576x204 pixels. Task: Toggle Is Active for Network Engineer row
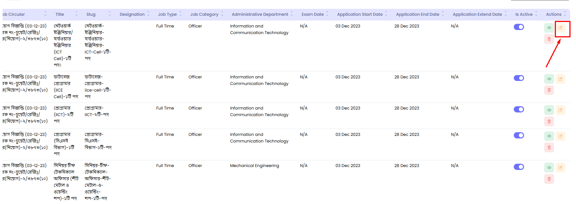click(x=519, y=27)
